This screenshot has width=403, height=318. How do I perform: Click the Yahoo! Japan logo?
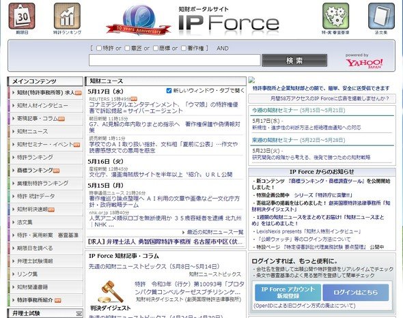364,63
